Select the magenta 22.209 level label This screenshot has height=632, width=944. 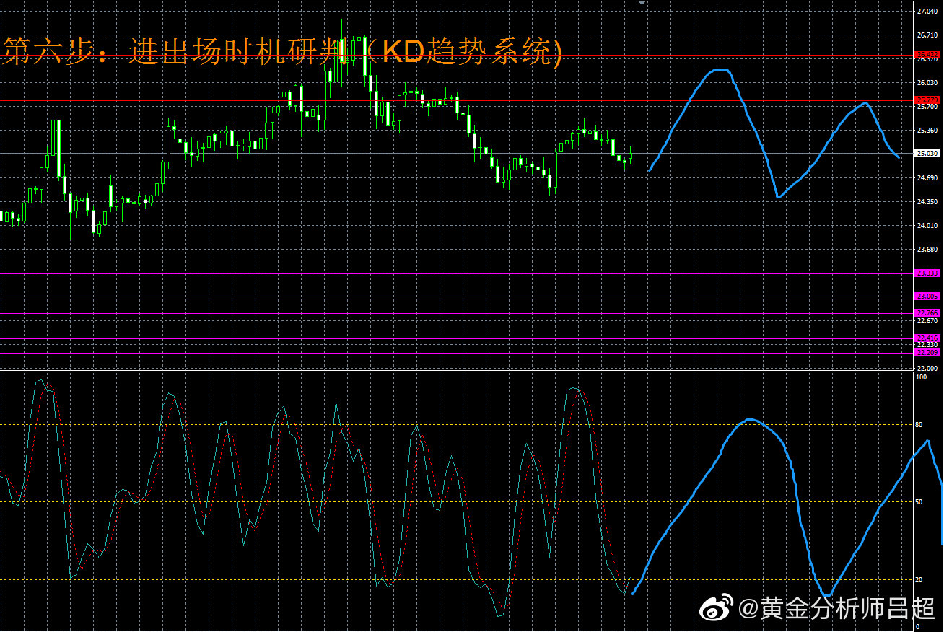926,352
